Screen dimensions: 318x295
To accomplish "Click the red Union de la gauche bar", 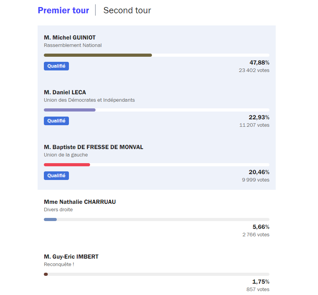I will 67,165.
